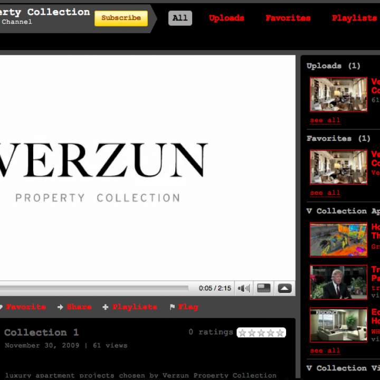Screen dimensions: 380x380
Task: Open the thumbnail under Favorites (1)
Action: pos(338,167)
